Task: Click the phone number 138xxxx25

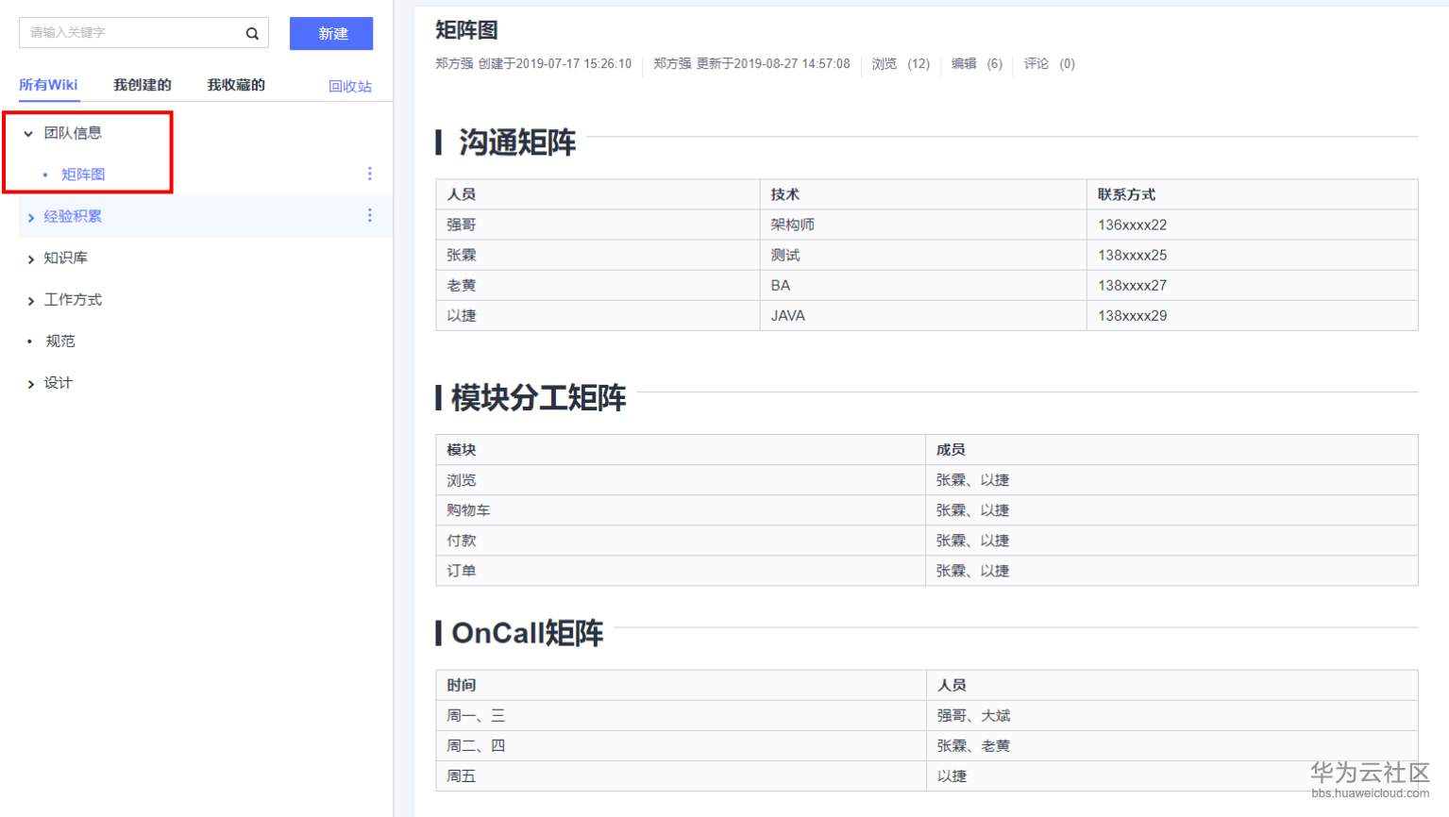Action: (x=1132, y=255)
